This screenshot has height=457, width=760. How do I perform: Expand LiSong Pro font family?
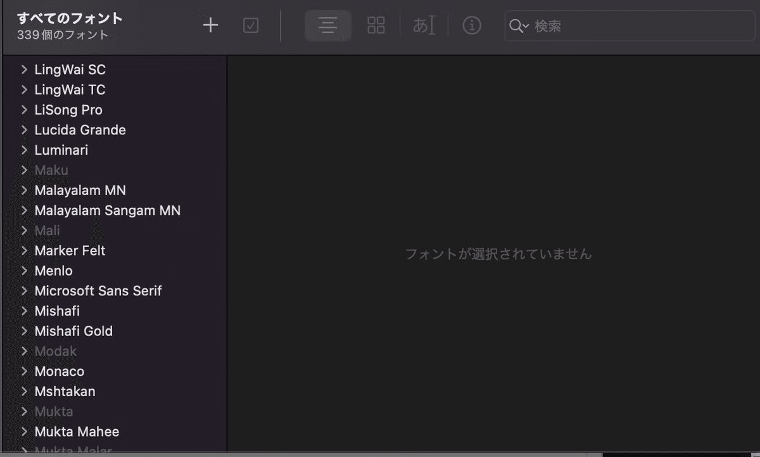click(x=24, y=110)
